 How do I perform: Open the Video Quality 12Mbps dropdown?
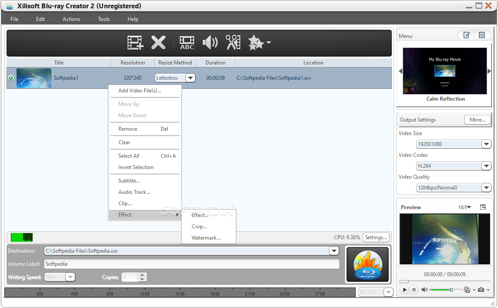pos(486,187)
